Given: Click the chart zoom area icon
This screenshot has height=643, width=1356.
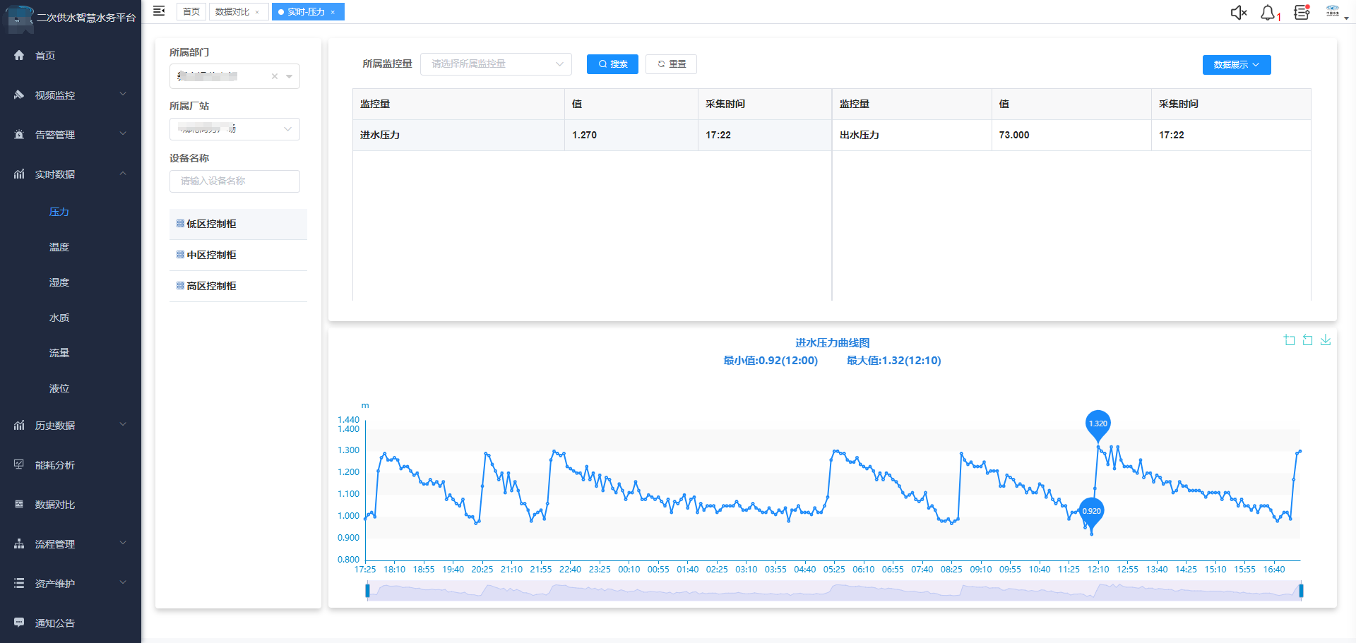Looking at the screenshot, I should tap(1290, 340).
